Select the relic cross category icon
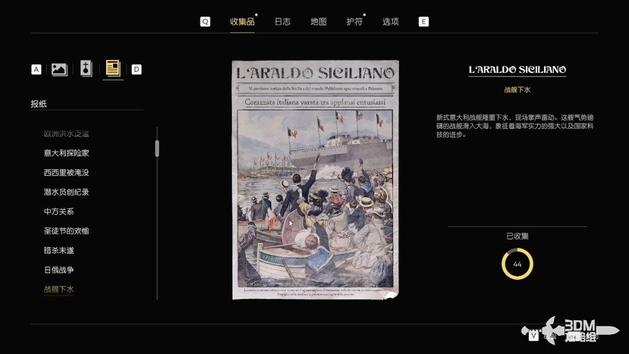 pos(86,69)
